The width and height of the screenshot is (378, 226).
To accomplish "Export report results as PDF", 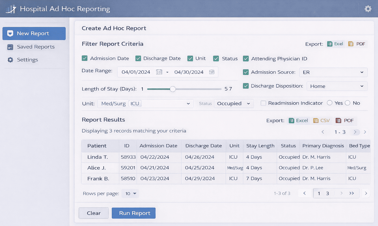I will 345,120.
